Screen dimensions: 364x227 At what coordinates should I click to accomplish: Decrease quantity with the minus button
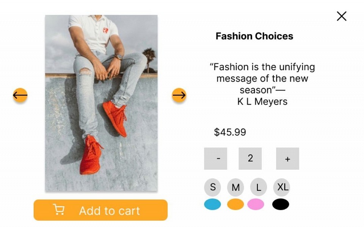click(216, 158)
